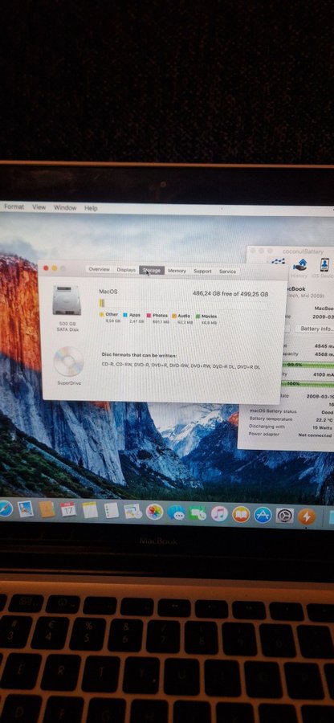Open Photos app in the dock
This screenshot has height=723, width=334.
[154, 512]
